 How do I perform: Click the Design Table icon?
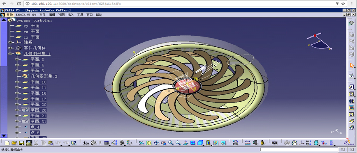[107, 143]
